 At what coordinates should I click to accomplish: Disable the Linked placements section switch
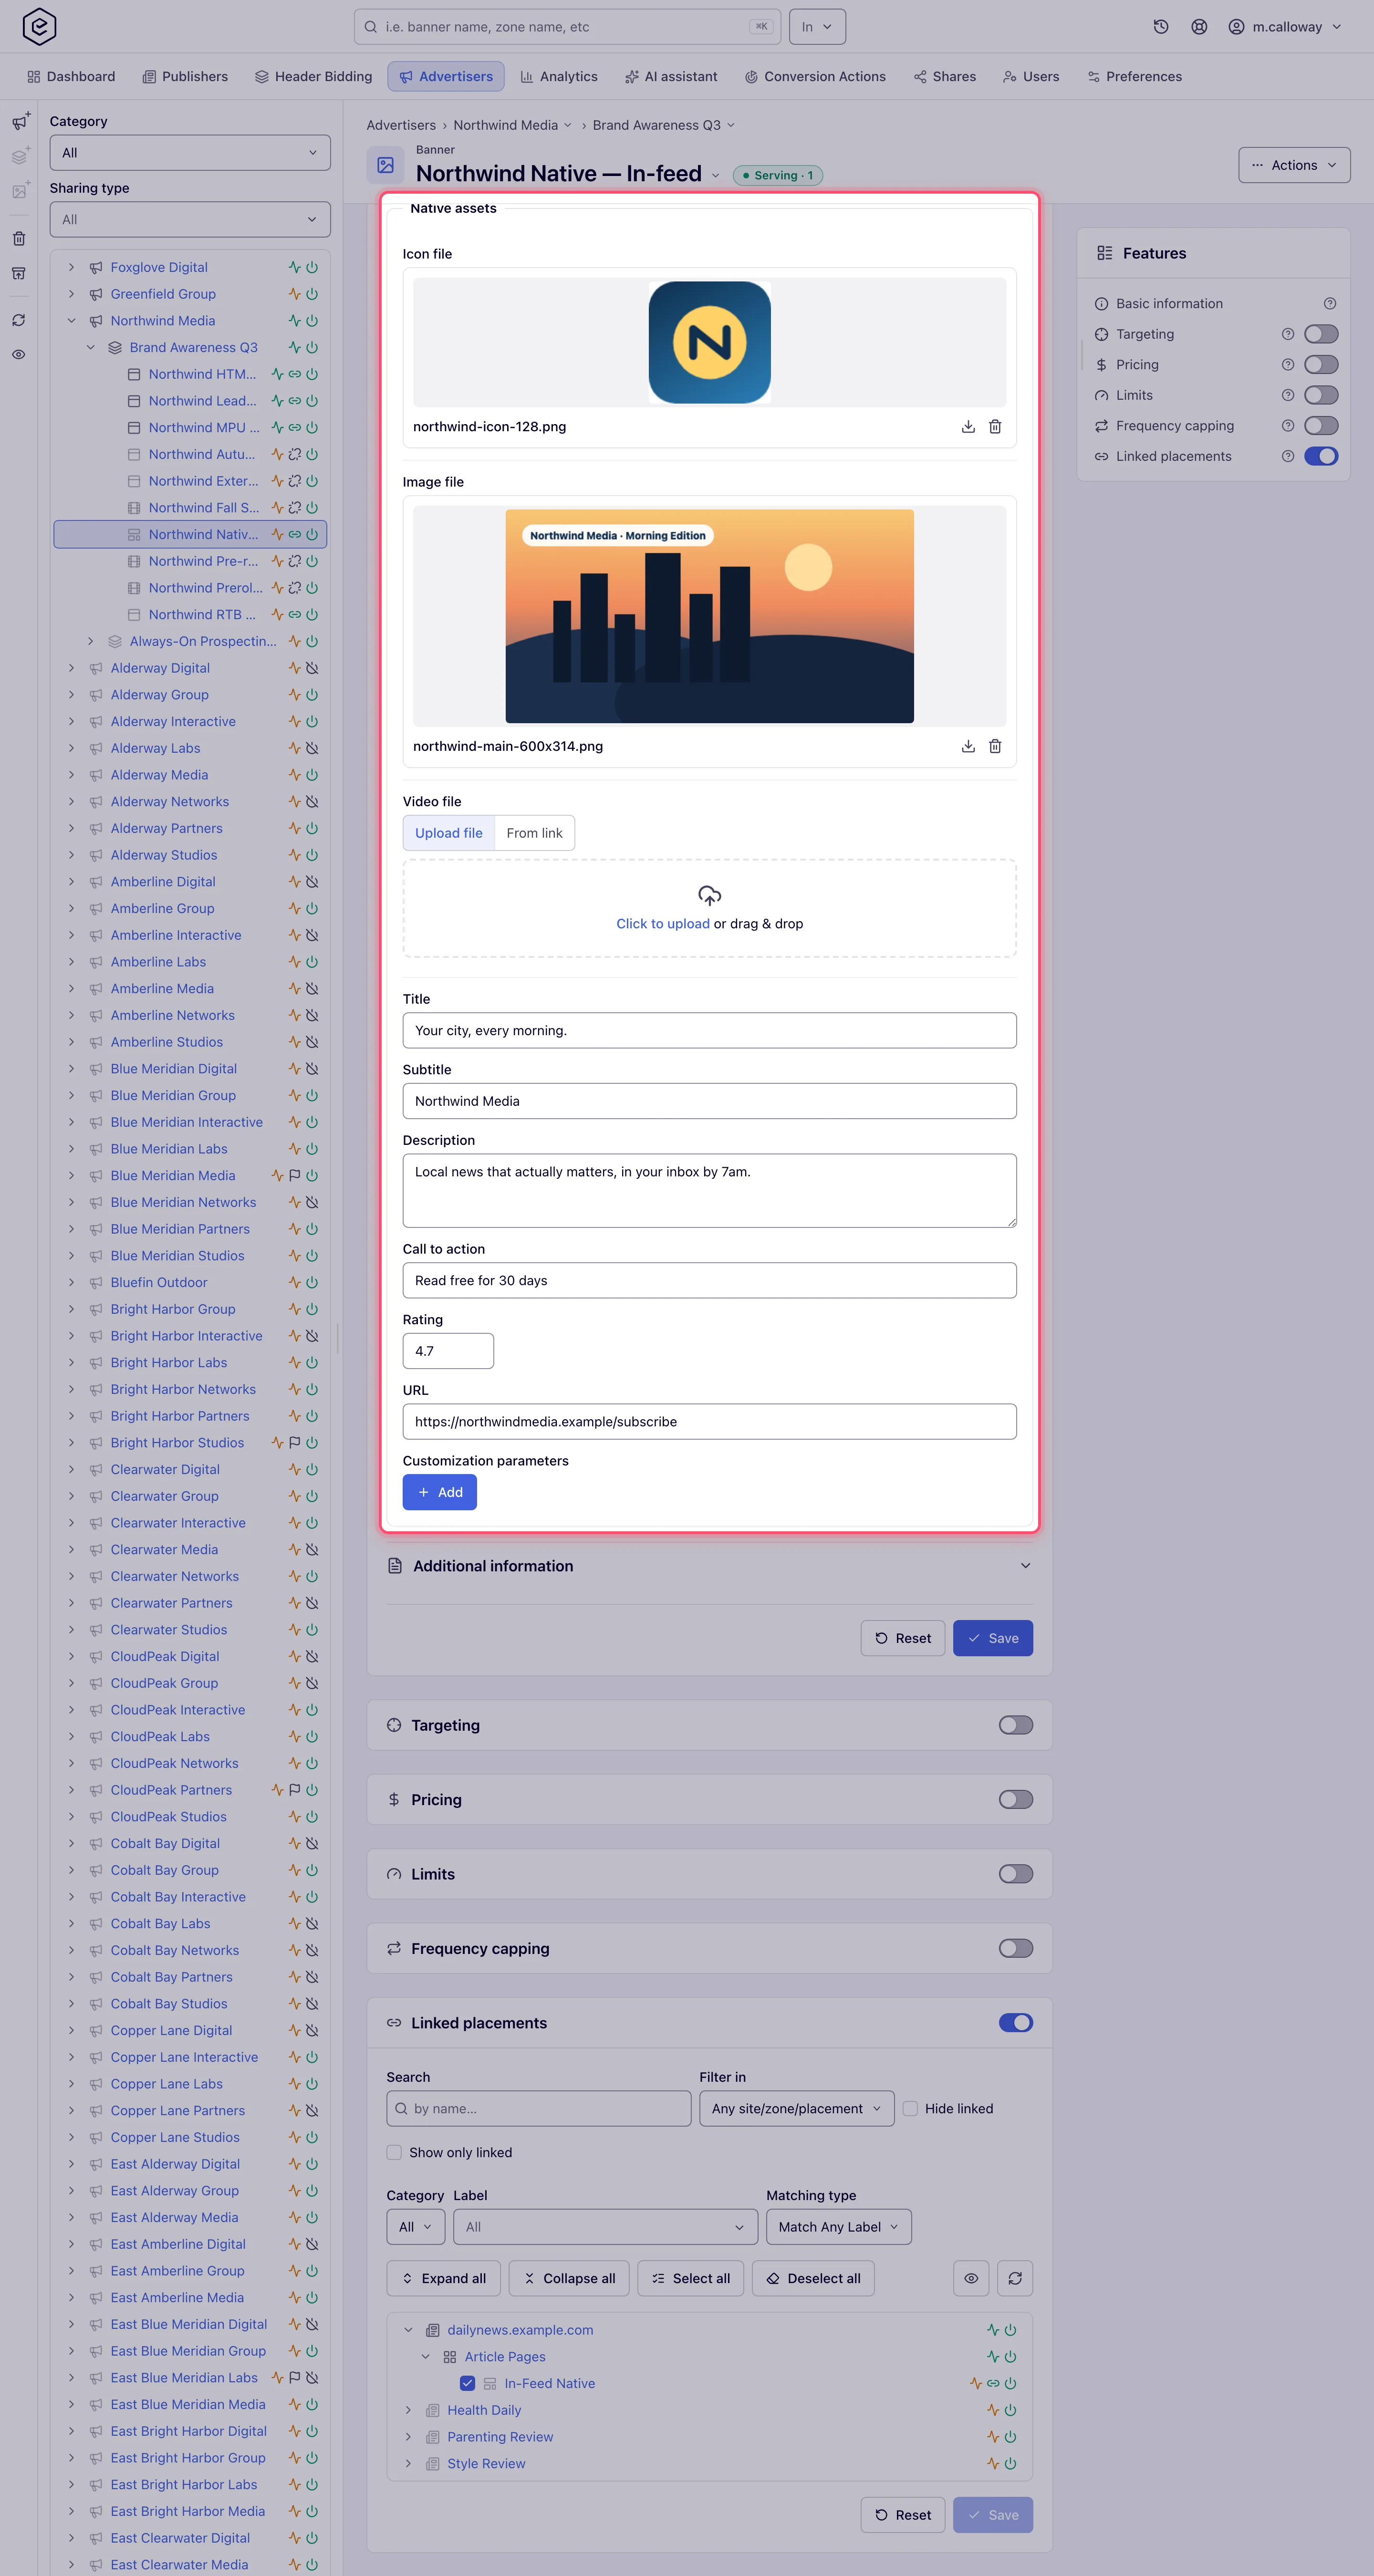(x=1016, y=2023)
